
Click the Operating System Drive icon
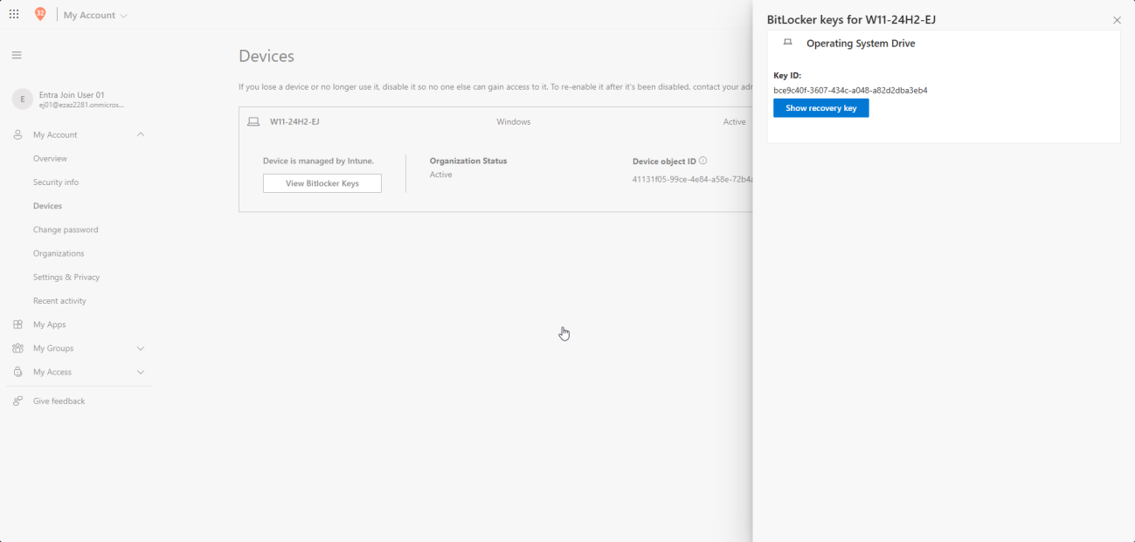click(x=787, y=42)
